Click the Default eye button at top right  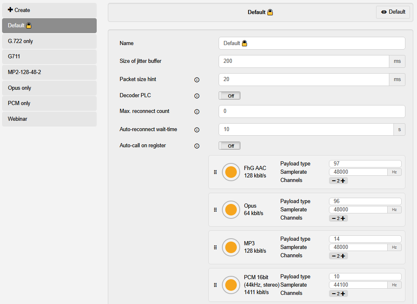coord(393,12)
